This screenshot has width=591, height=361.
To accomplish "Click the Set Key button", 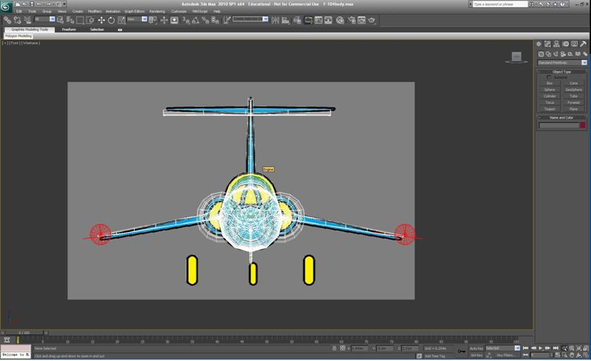I will 476,355.
